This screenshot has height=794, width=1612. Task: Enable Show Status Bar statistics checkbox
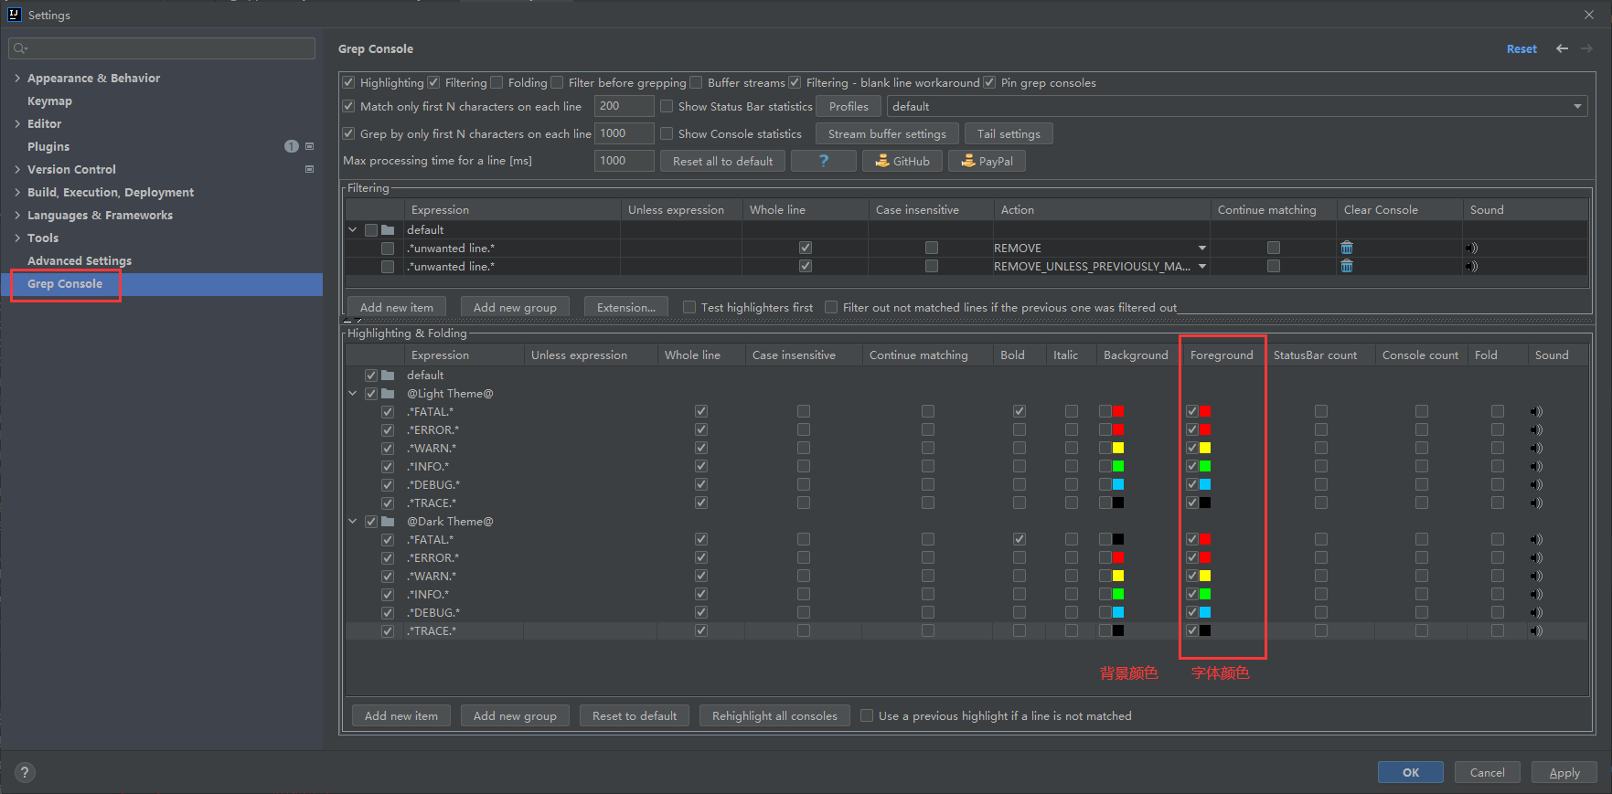click(667, 106)
